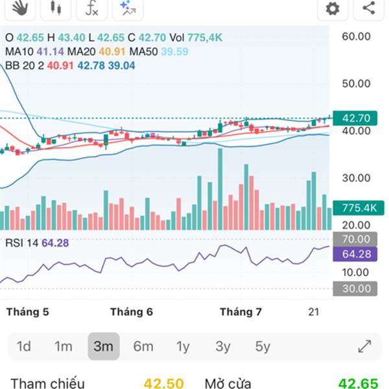Image resolution: width=389 pixels, height=389 pixels.
Task: Select the RSI 14 indicator label
Action: 37,243
